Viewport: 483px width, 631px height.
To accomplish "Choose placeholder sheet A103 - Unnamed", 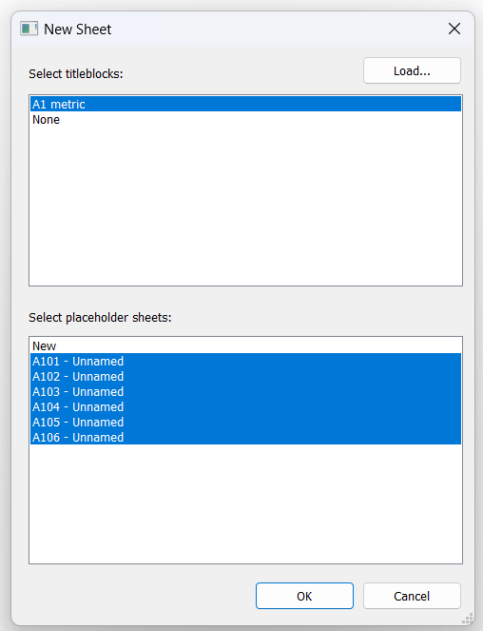I will coord(245,392).
